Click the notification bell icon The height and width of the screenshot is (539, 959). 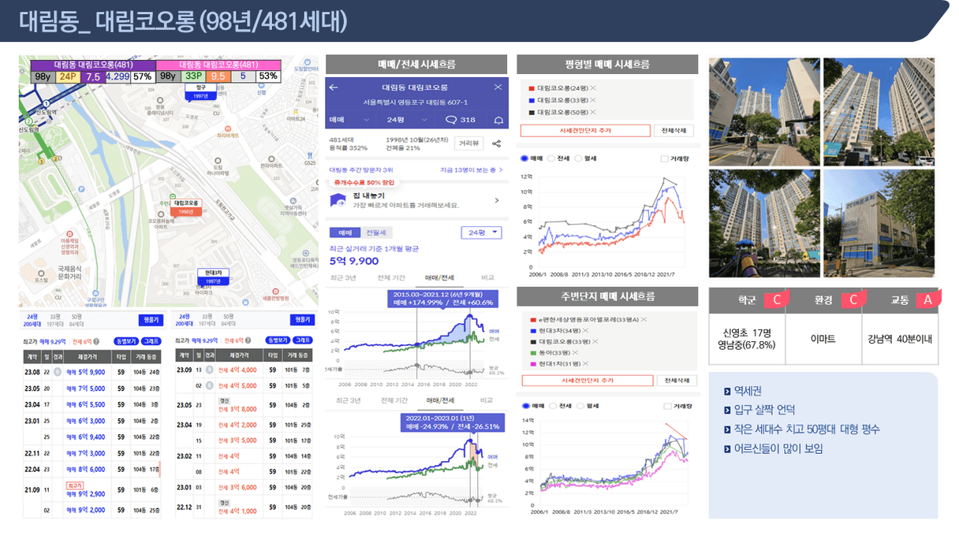tap(498, 120)
